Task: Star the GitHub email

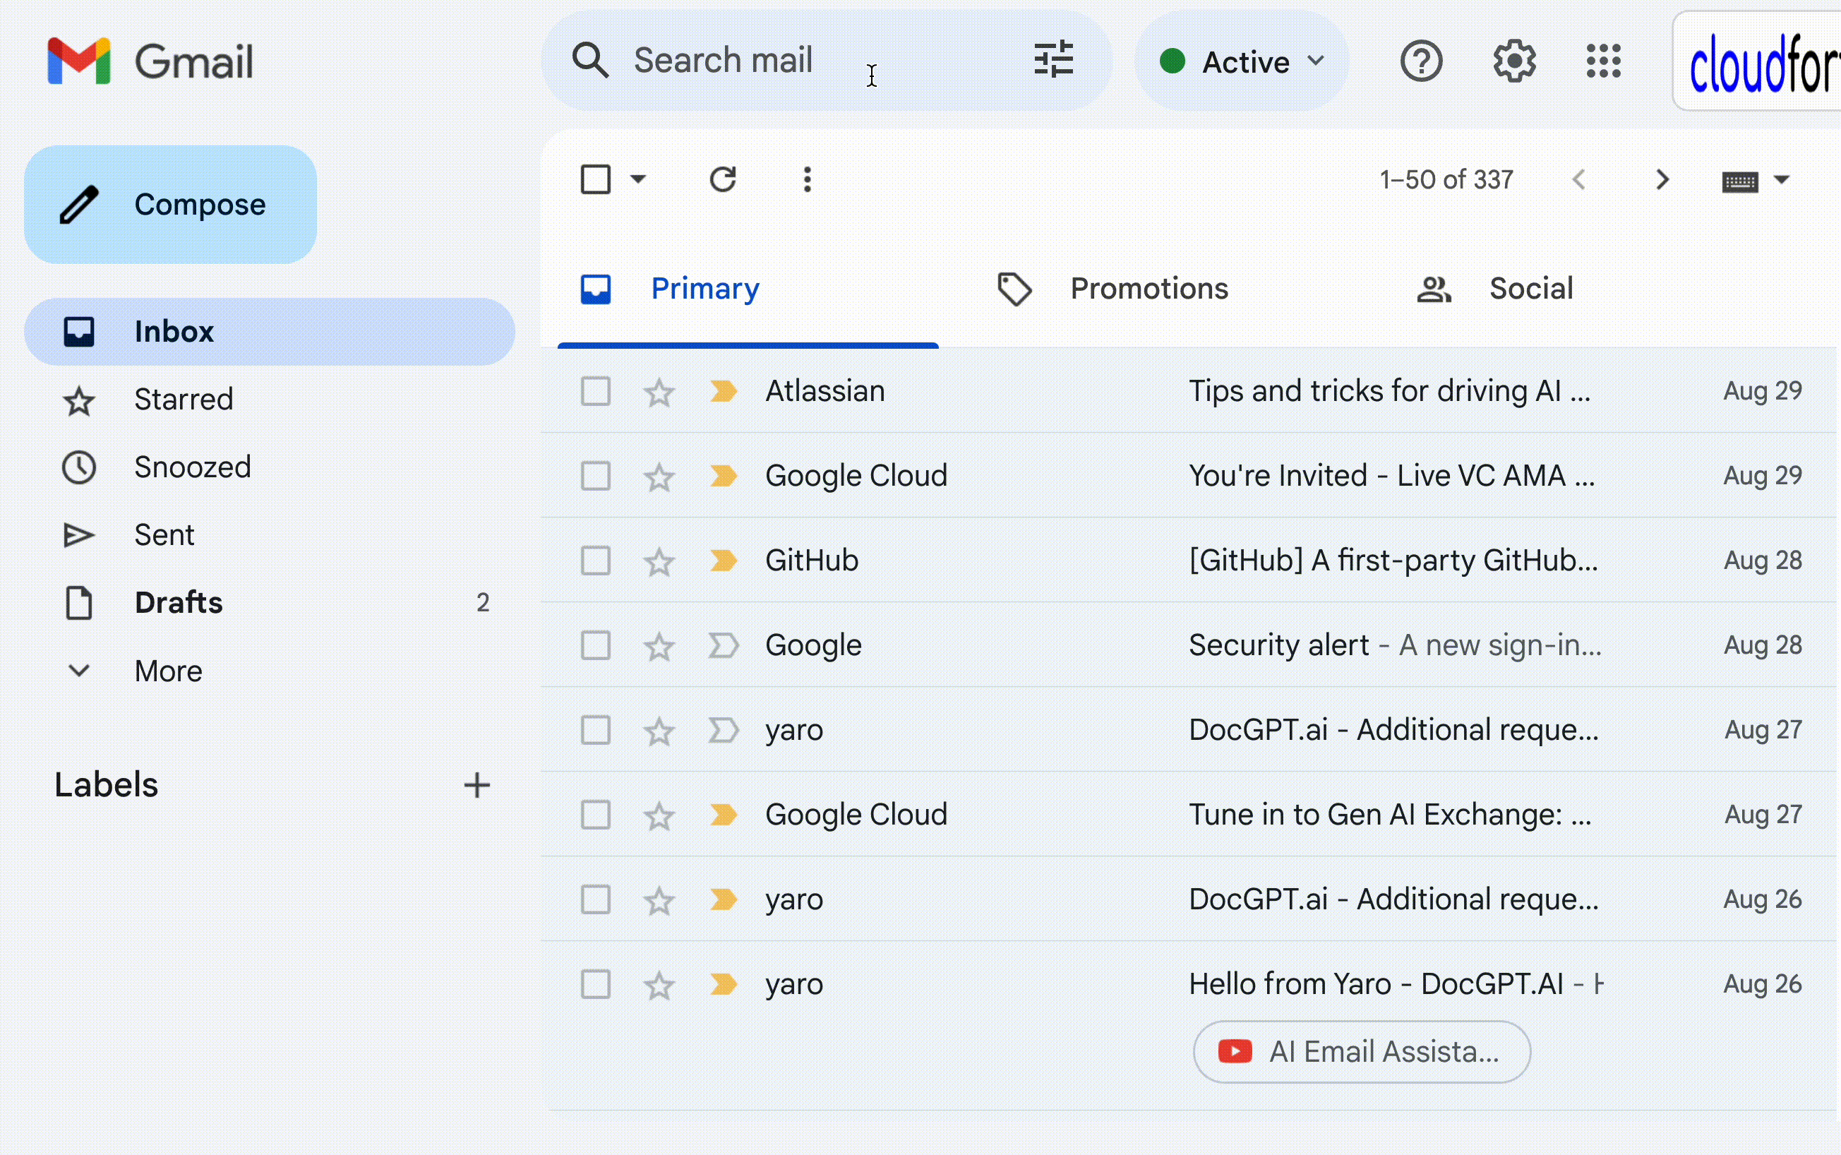Action: click(659, 562)
